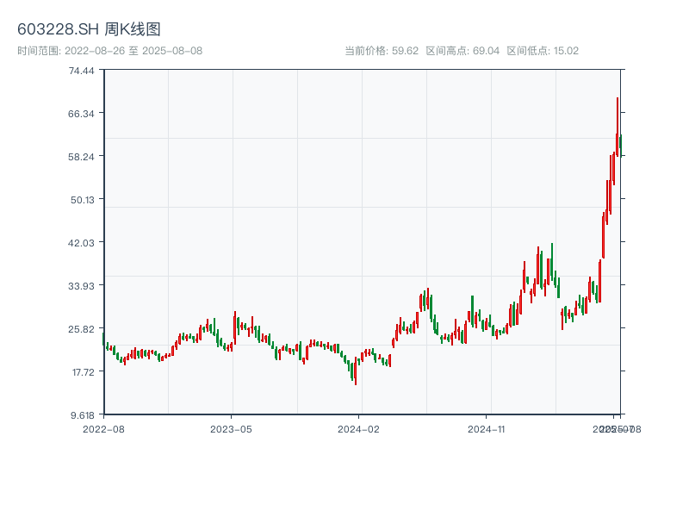
Task: Click x-axis date label 2022-08
Action: pos(103,429)
